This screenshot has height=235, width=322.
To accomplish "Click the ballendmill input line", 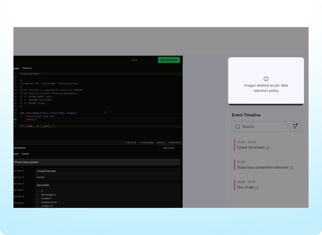I will coord(48,195).
